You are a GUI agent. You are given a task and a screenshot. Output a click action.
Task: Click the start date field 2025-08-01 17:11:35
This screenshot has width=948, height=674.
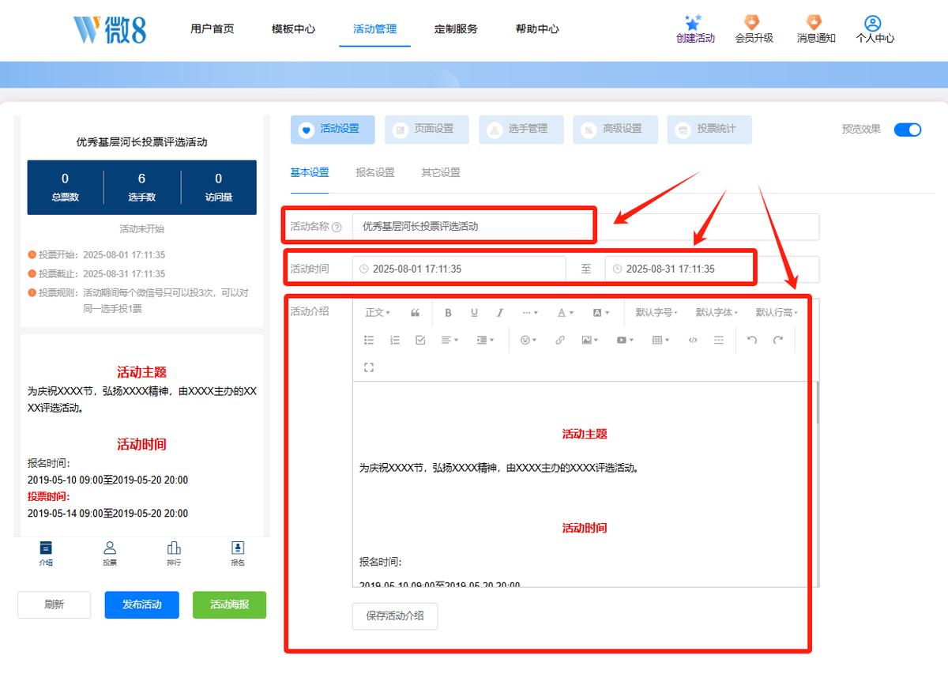(459, 269)
